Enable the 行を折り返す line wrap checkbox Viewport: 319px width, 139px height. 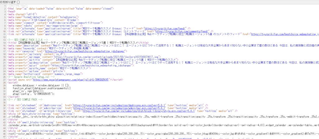pyautogui.click(x=18, y=2)
